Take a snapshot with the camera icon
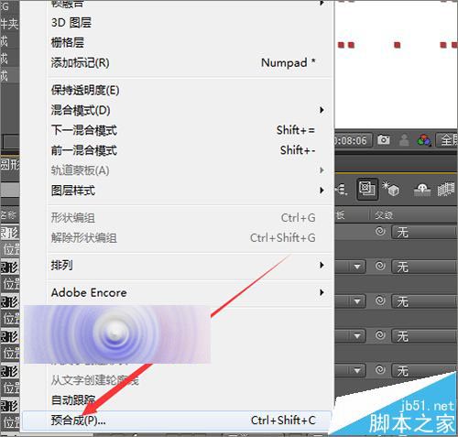 [x=383, y=140]
